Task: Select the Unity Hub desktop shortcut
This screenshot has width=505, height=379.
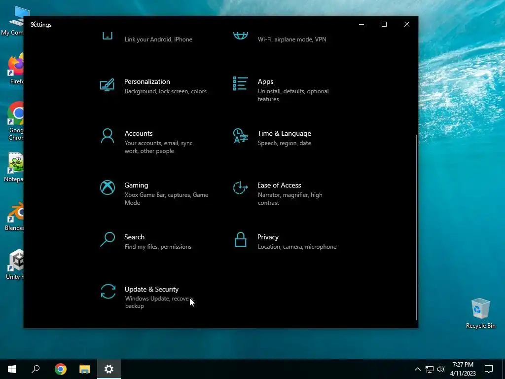Action: [x=15, y=265]
